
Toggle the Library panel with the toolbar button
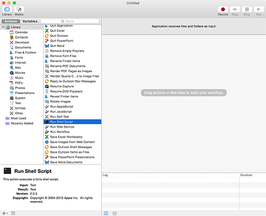7,9
